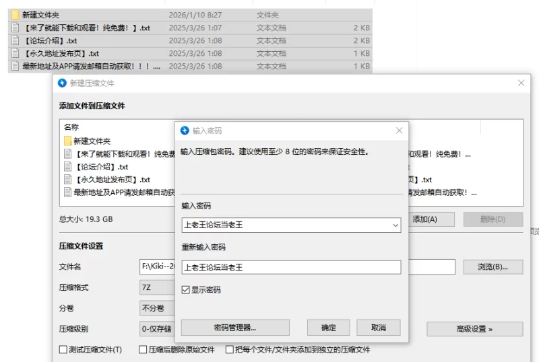Click 【论坛介绍】.txt file icon in archive list
Image resolution: width=539 pixels, height=362 pixels.
[68, 167]
